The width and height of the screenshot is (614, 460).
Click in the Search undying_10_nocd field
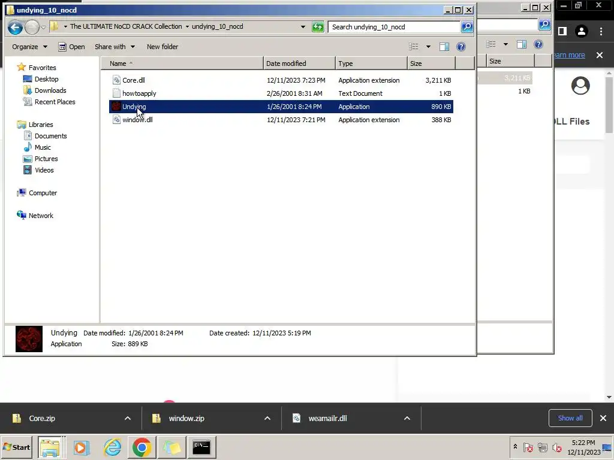393,27
